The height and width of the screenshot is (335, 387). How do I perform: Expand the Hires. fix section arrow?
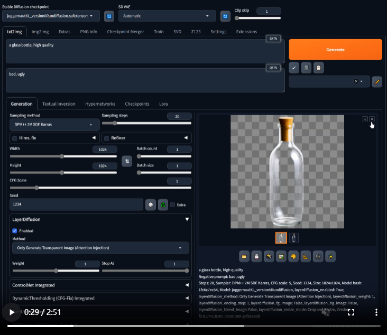pos(94,138)
